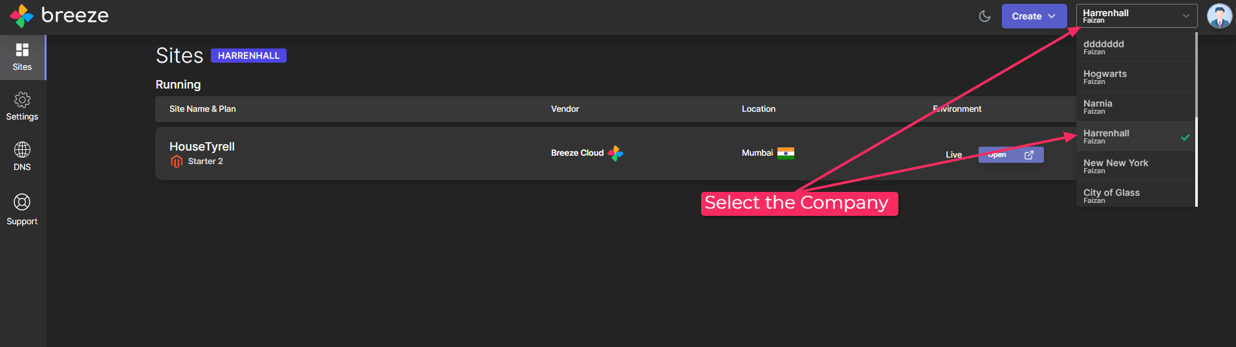Open the Support lifebuoy icon
1236x347 pixels.
pyautogui.click(x=22, y=209)
